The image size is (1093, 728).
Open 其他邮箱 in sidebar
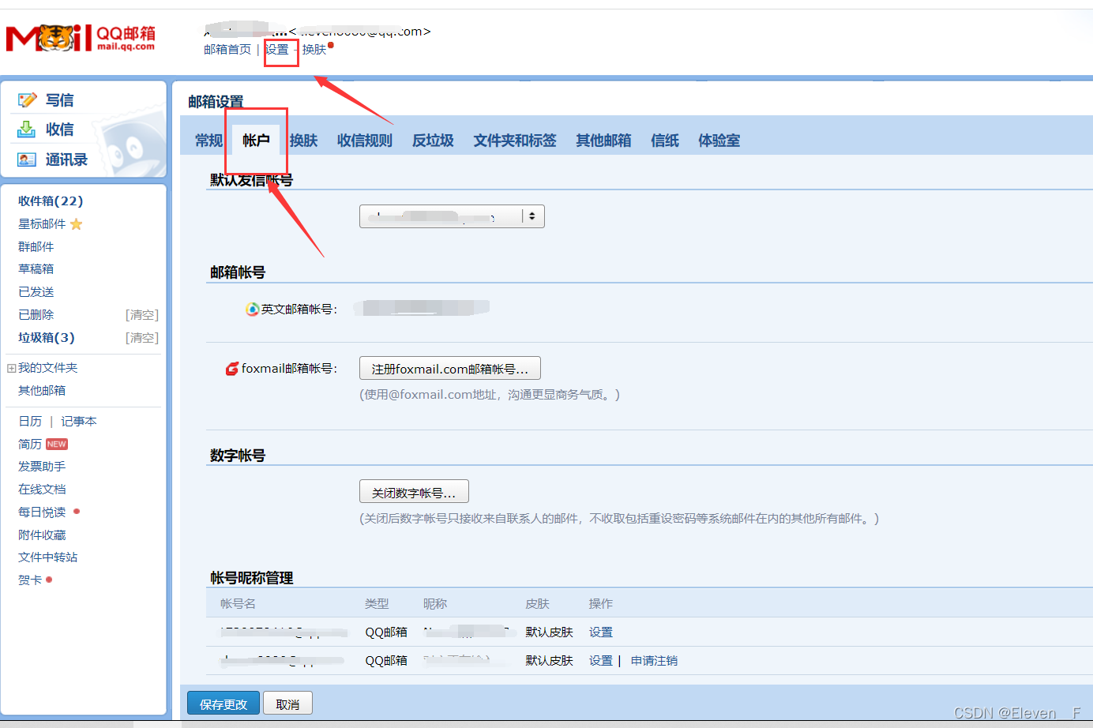(x=42, y=391)
